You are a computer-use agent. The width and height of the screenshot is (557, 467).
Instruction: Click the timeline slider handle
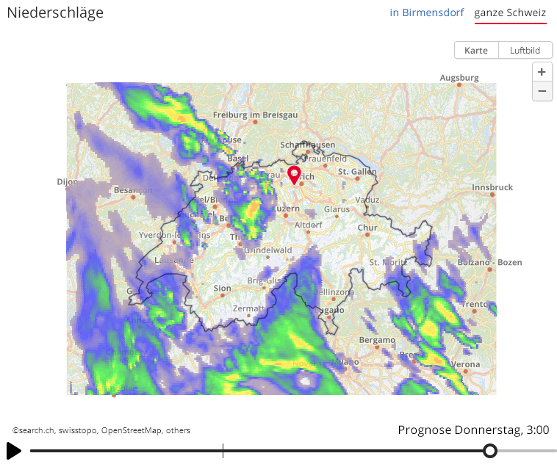(490, 451)
